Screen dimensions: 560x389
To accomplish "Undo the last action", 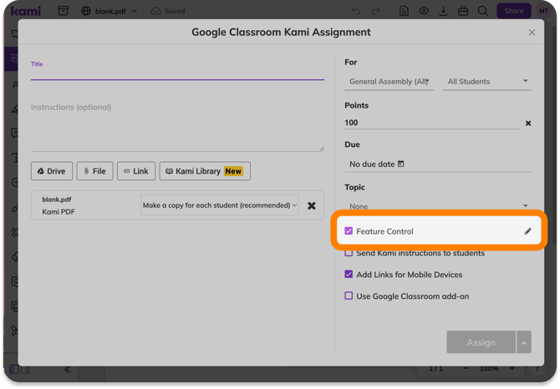I will click(356, 11).
